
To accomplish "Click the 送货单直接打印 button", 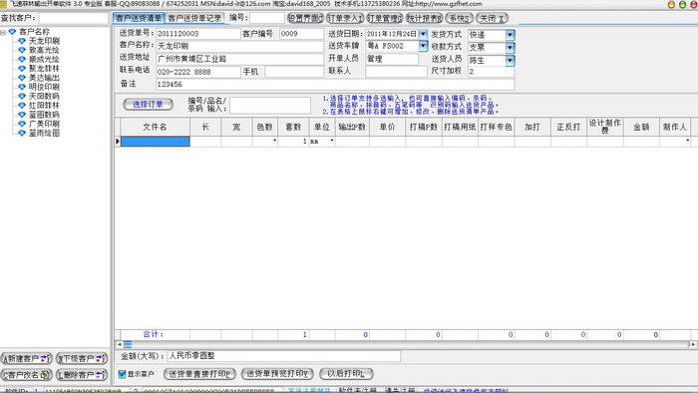I will [199, 374].
